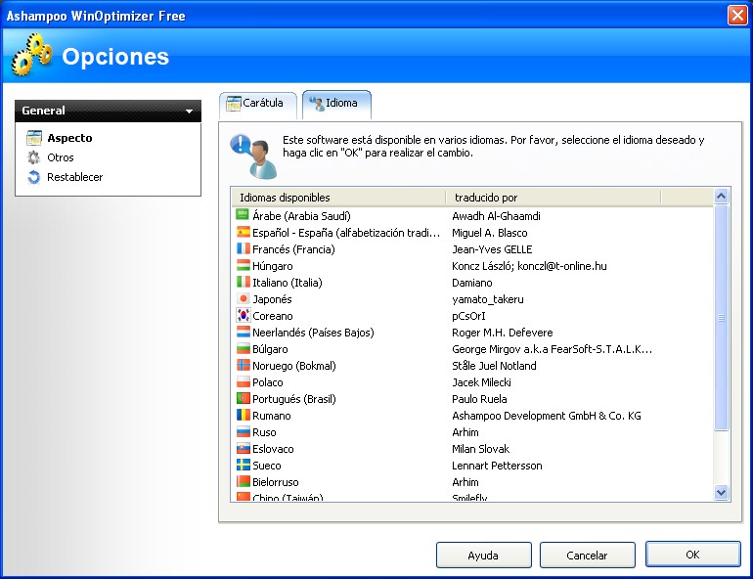The image size is (753, 579).
Task: Click translator name yamato_takeru
Action: tap(487, 299)
